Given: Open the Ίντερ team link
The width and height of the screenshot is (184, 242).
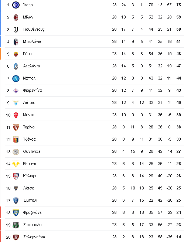Looking at the screenshot, I should pyautogui.click(x=28, y=5).
